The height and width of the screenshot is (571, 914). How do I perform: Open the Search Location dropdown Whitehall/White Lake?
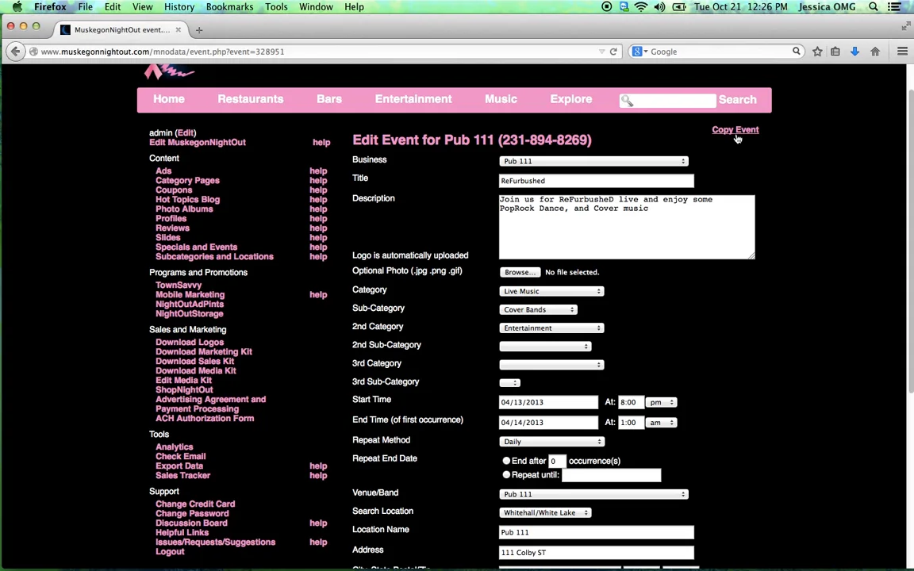click(x=545, y=513)
